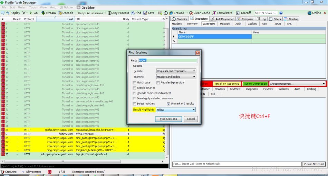Viewport: 328px width, 176px height.
Task: Toggle the Stream mode icon
Action: coord(43,13)
